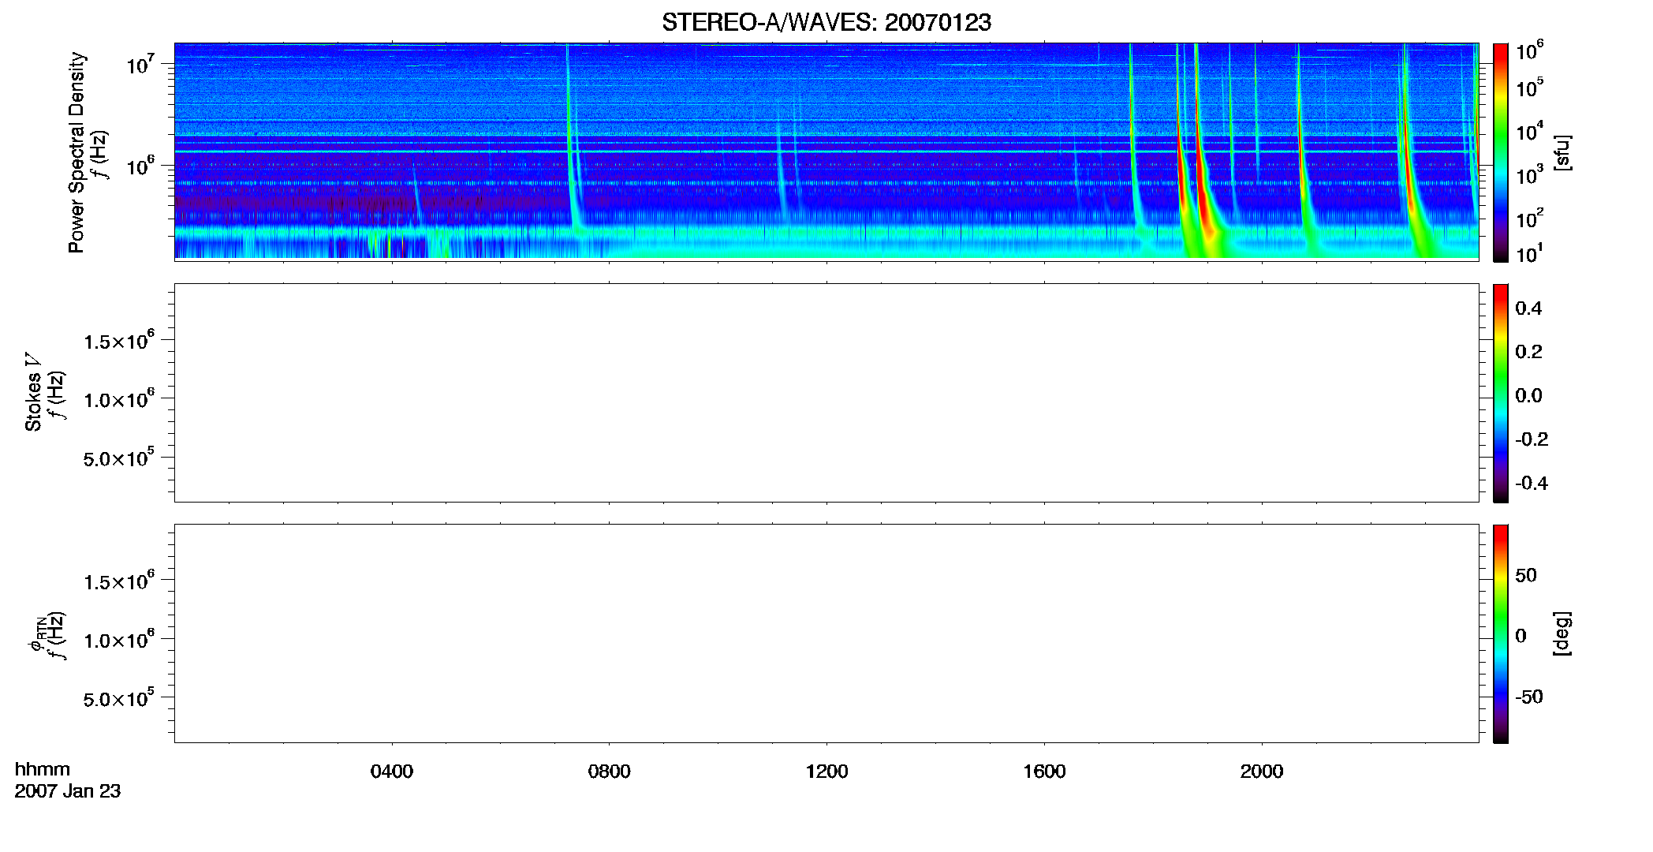Viewport: 1653px width, 852px height.
Task: Click the Stokes V axis label
Action: coord(44,393)
